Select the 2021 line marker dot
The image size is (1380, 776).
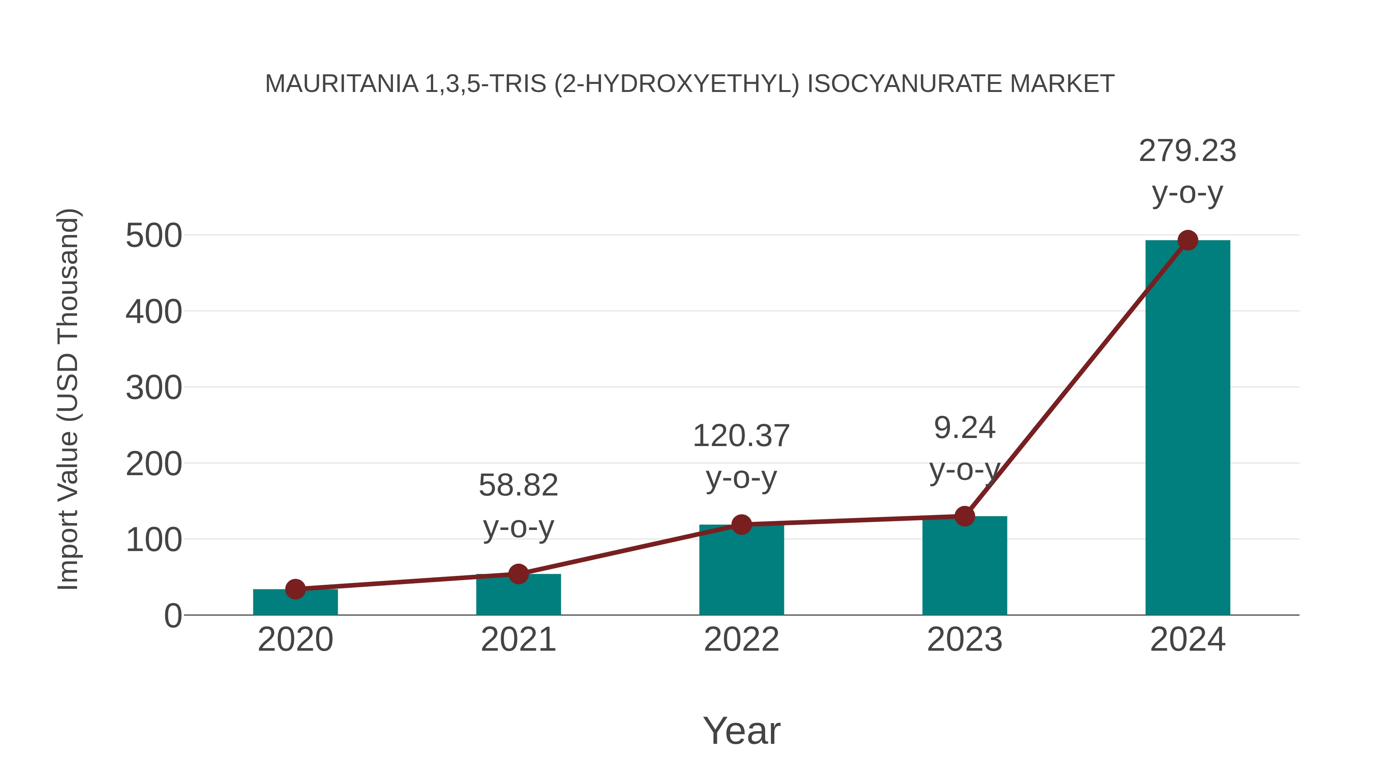(x=518, y=574)
